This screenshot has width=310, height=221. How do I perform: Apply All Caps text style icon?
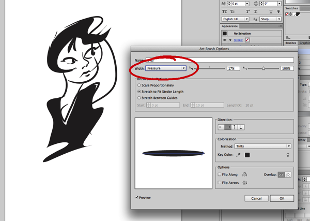point(225,10)
